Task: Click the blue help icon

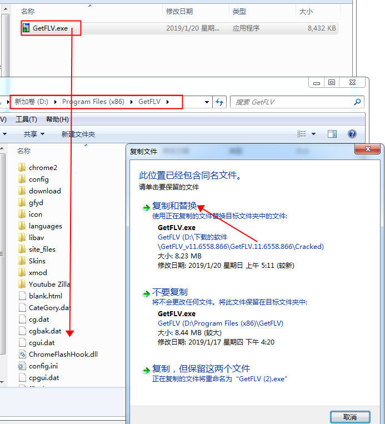Action: pos(352,134)
